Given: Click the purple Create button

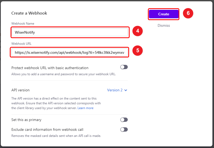Looking at the screenshot, I should pyautogui.click(x=163, y=14).
